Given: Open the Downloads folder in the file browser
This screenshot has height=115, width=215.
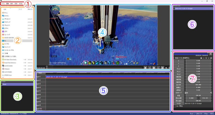Looking at the screenshot, I should coord(7,19).
